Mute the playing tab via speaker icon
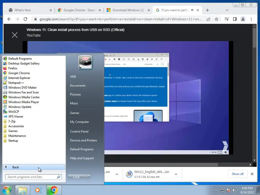The width and height of the screenshot is (260, 195). [x=192, y=10]
